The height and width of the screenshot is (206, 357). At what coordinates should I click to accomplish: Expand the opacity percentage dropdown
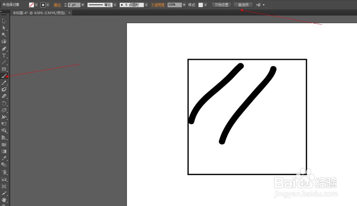pyautogui.click(x=184, y=5)
